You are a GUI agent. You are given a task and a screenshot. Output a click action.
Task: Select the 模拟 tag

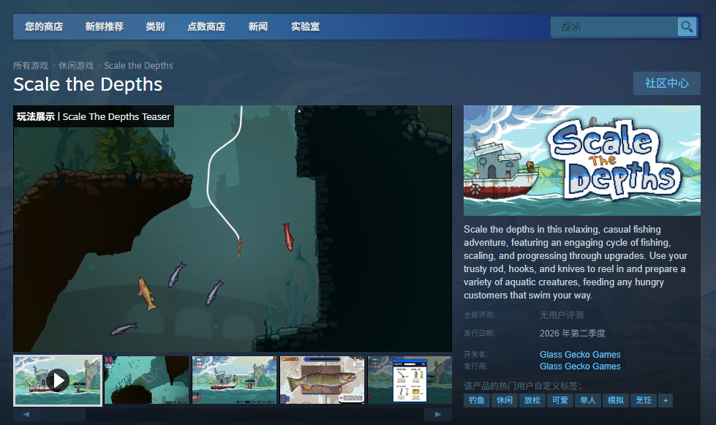click(616, 400)
